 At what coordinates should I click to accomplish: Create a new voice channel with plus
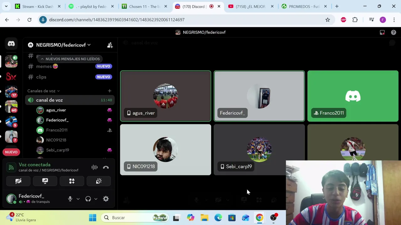pos(110,91)
